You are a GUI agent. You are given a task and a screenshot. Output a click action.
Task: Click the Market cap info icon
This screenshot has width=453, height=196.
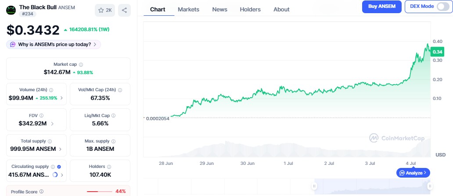point(81,64)
